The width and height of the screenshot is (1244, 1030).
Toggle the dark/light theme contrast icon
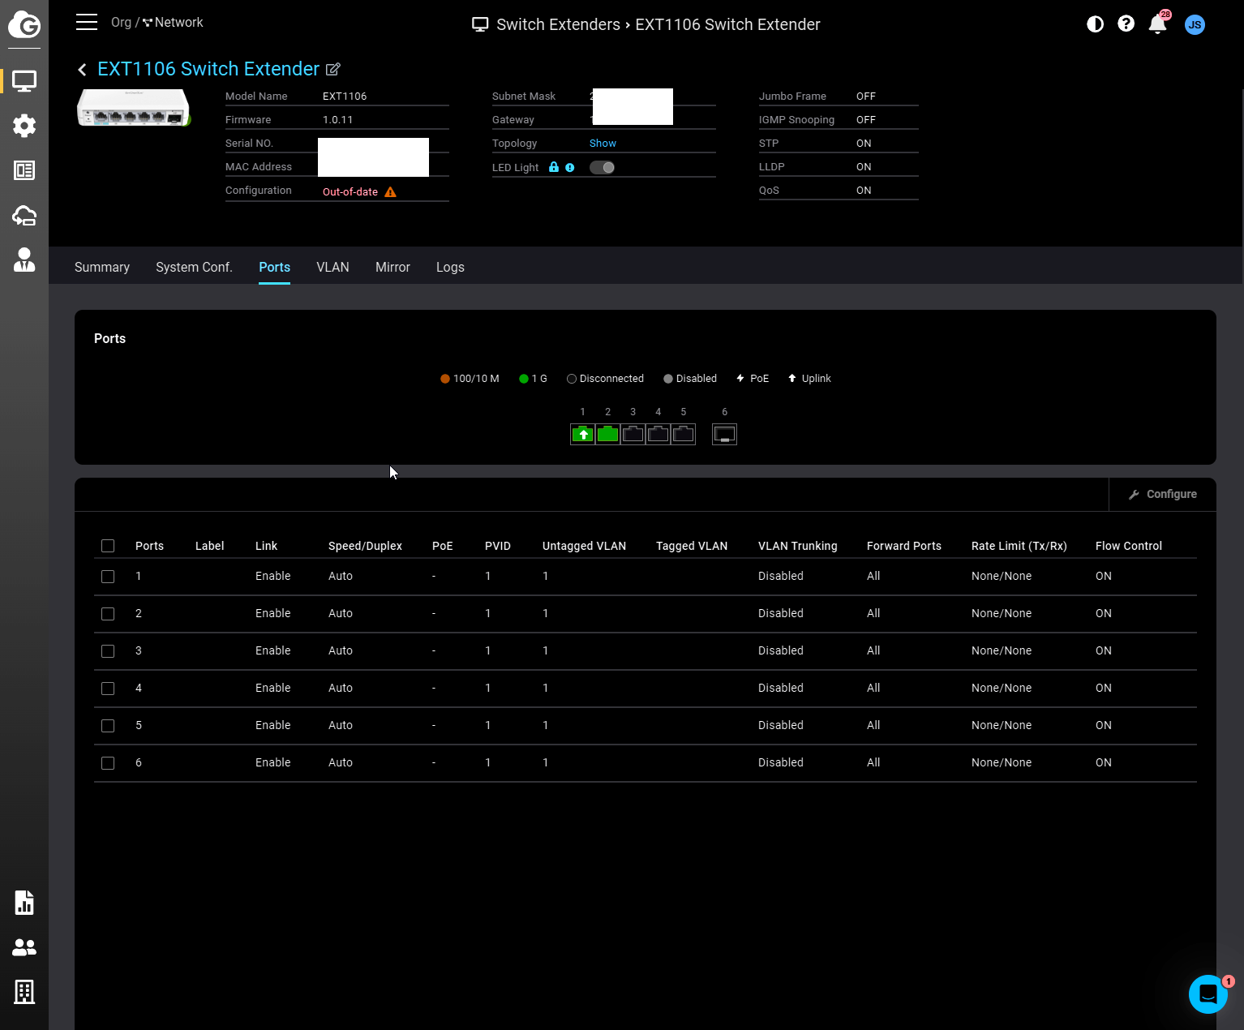click(1095, 24)
